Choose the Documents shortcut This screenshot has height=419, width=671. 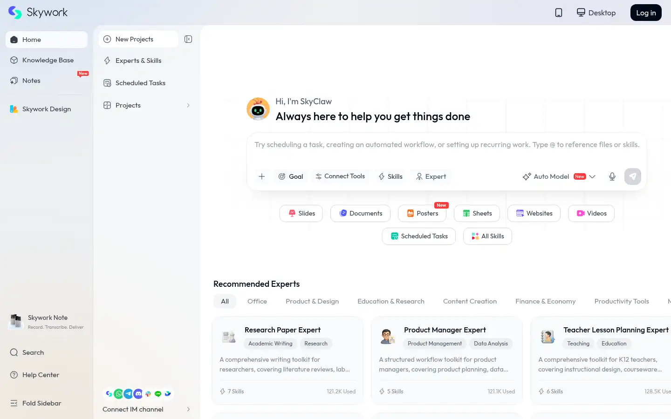coord(360,213)
